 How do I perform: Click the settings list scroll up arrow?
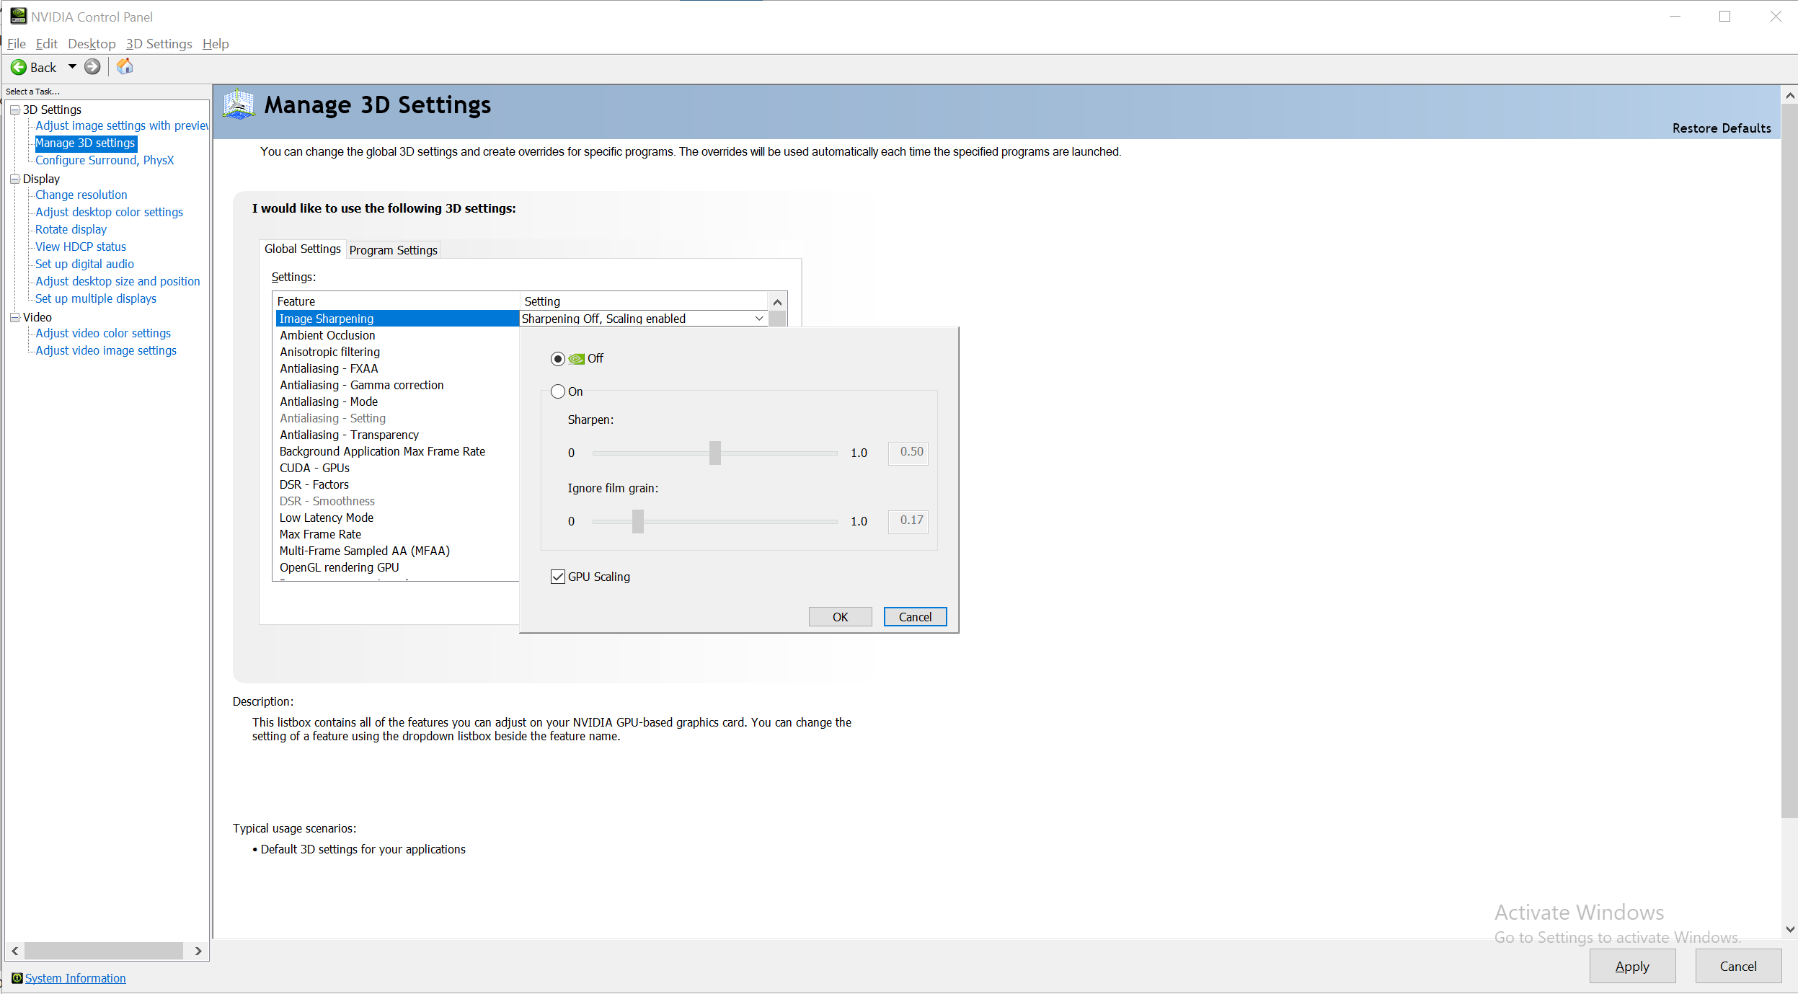click(777, 302)
